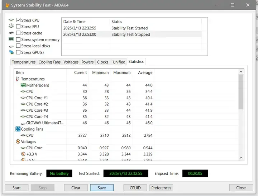Click the Cooling Fans blue fan icon
This screenshot has width=258, height=196.
pyautogui.click(x=18, y=129)
